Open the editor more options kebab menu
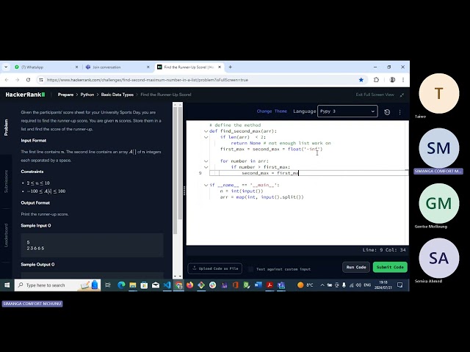The image size is (470, 352). [399, 112]
